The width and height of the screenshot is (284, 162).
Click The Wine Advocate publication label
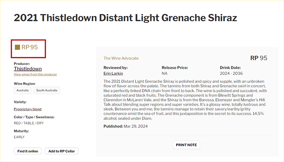tap(121, 58)
